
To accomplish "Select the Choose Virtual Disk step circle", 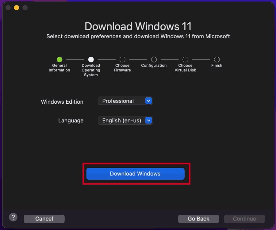I will click(x=185, y=59).
